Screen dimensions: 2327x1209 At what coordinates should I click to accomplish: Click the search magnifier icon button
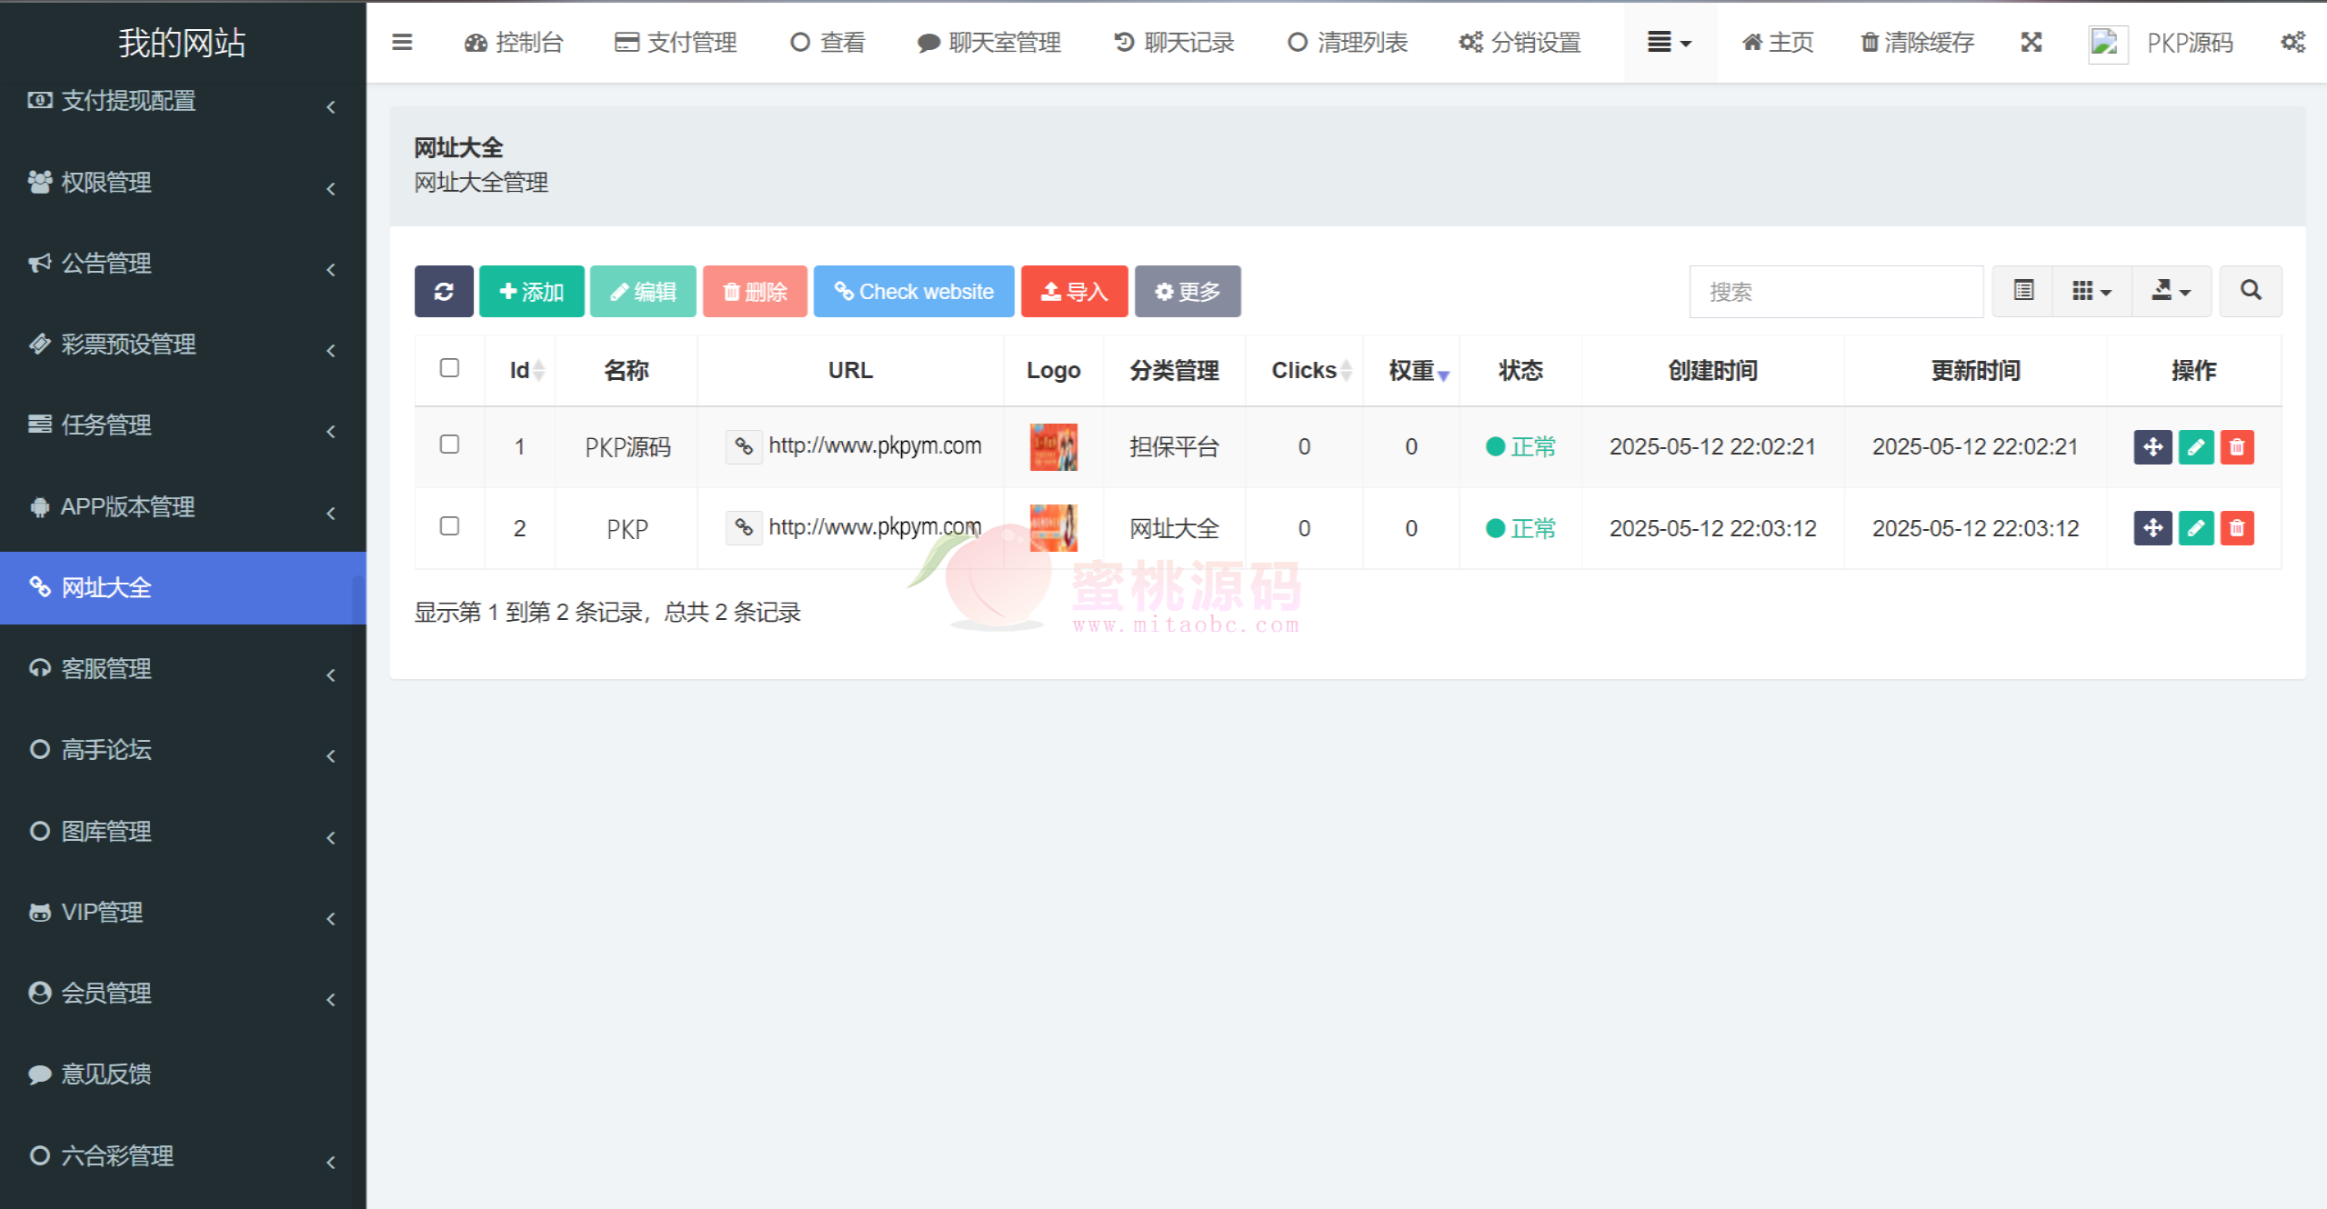point(2251,291)
